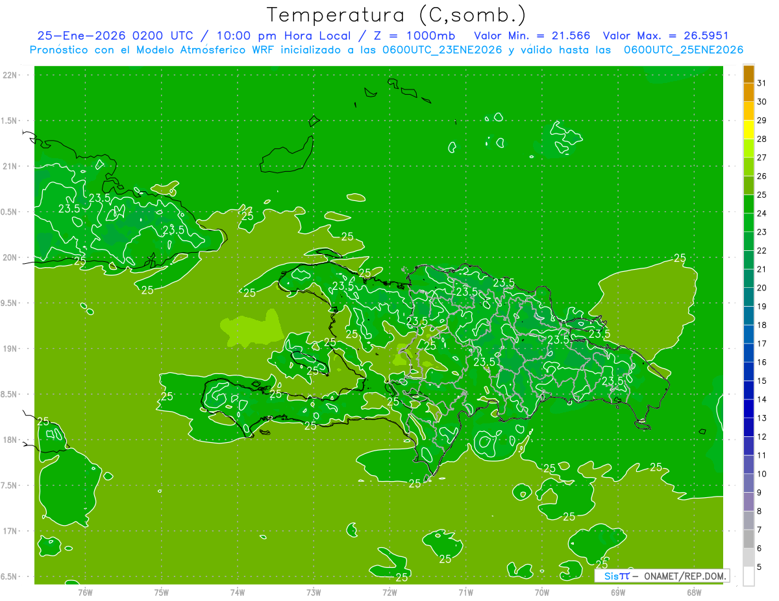The image size is (779, 601).
Task: Click the dark blue legend swatch between 13 and 14
Action: pos(749,408)
